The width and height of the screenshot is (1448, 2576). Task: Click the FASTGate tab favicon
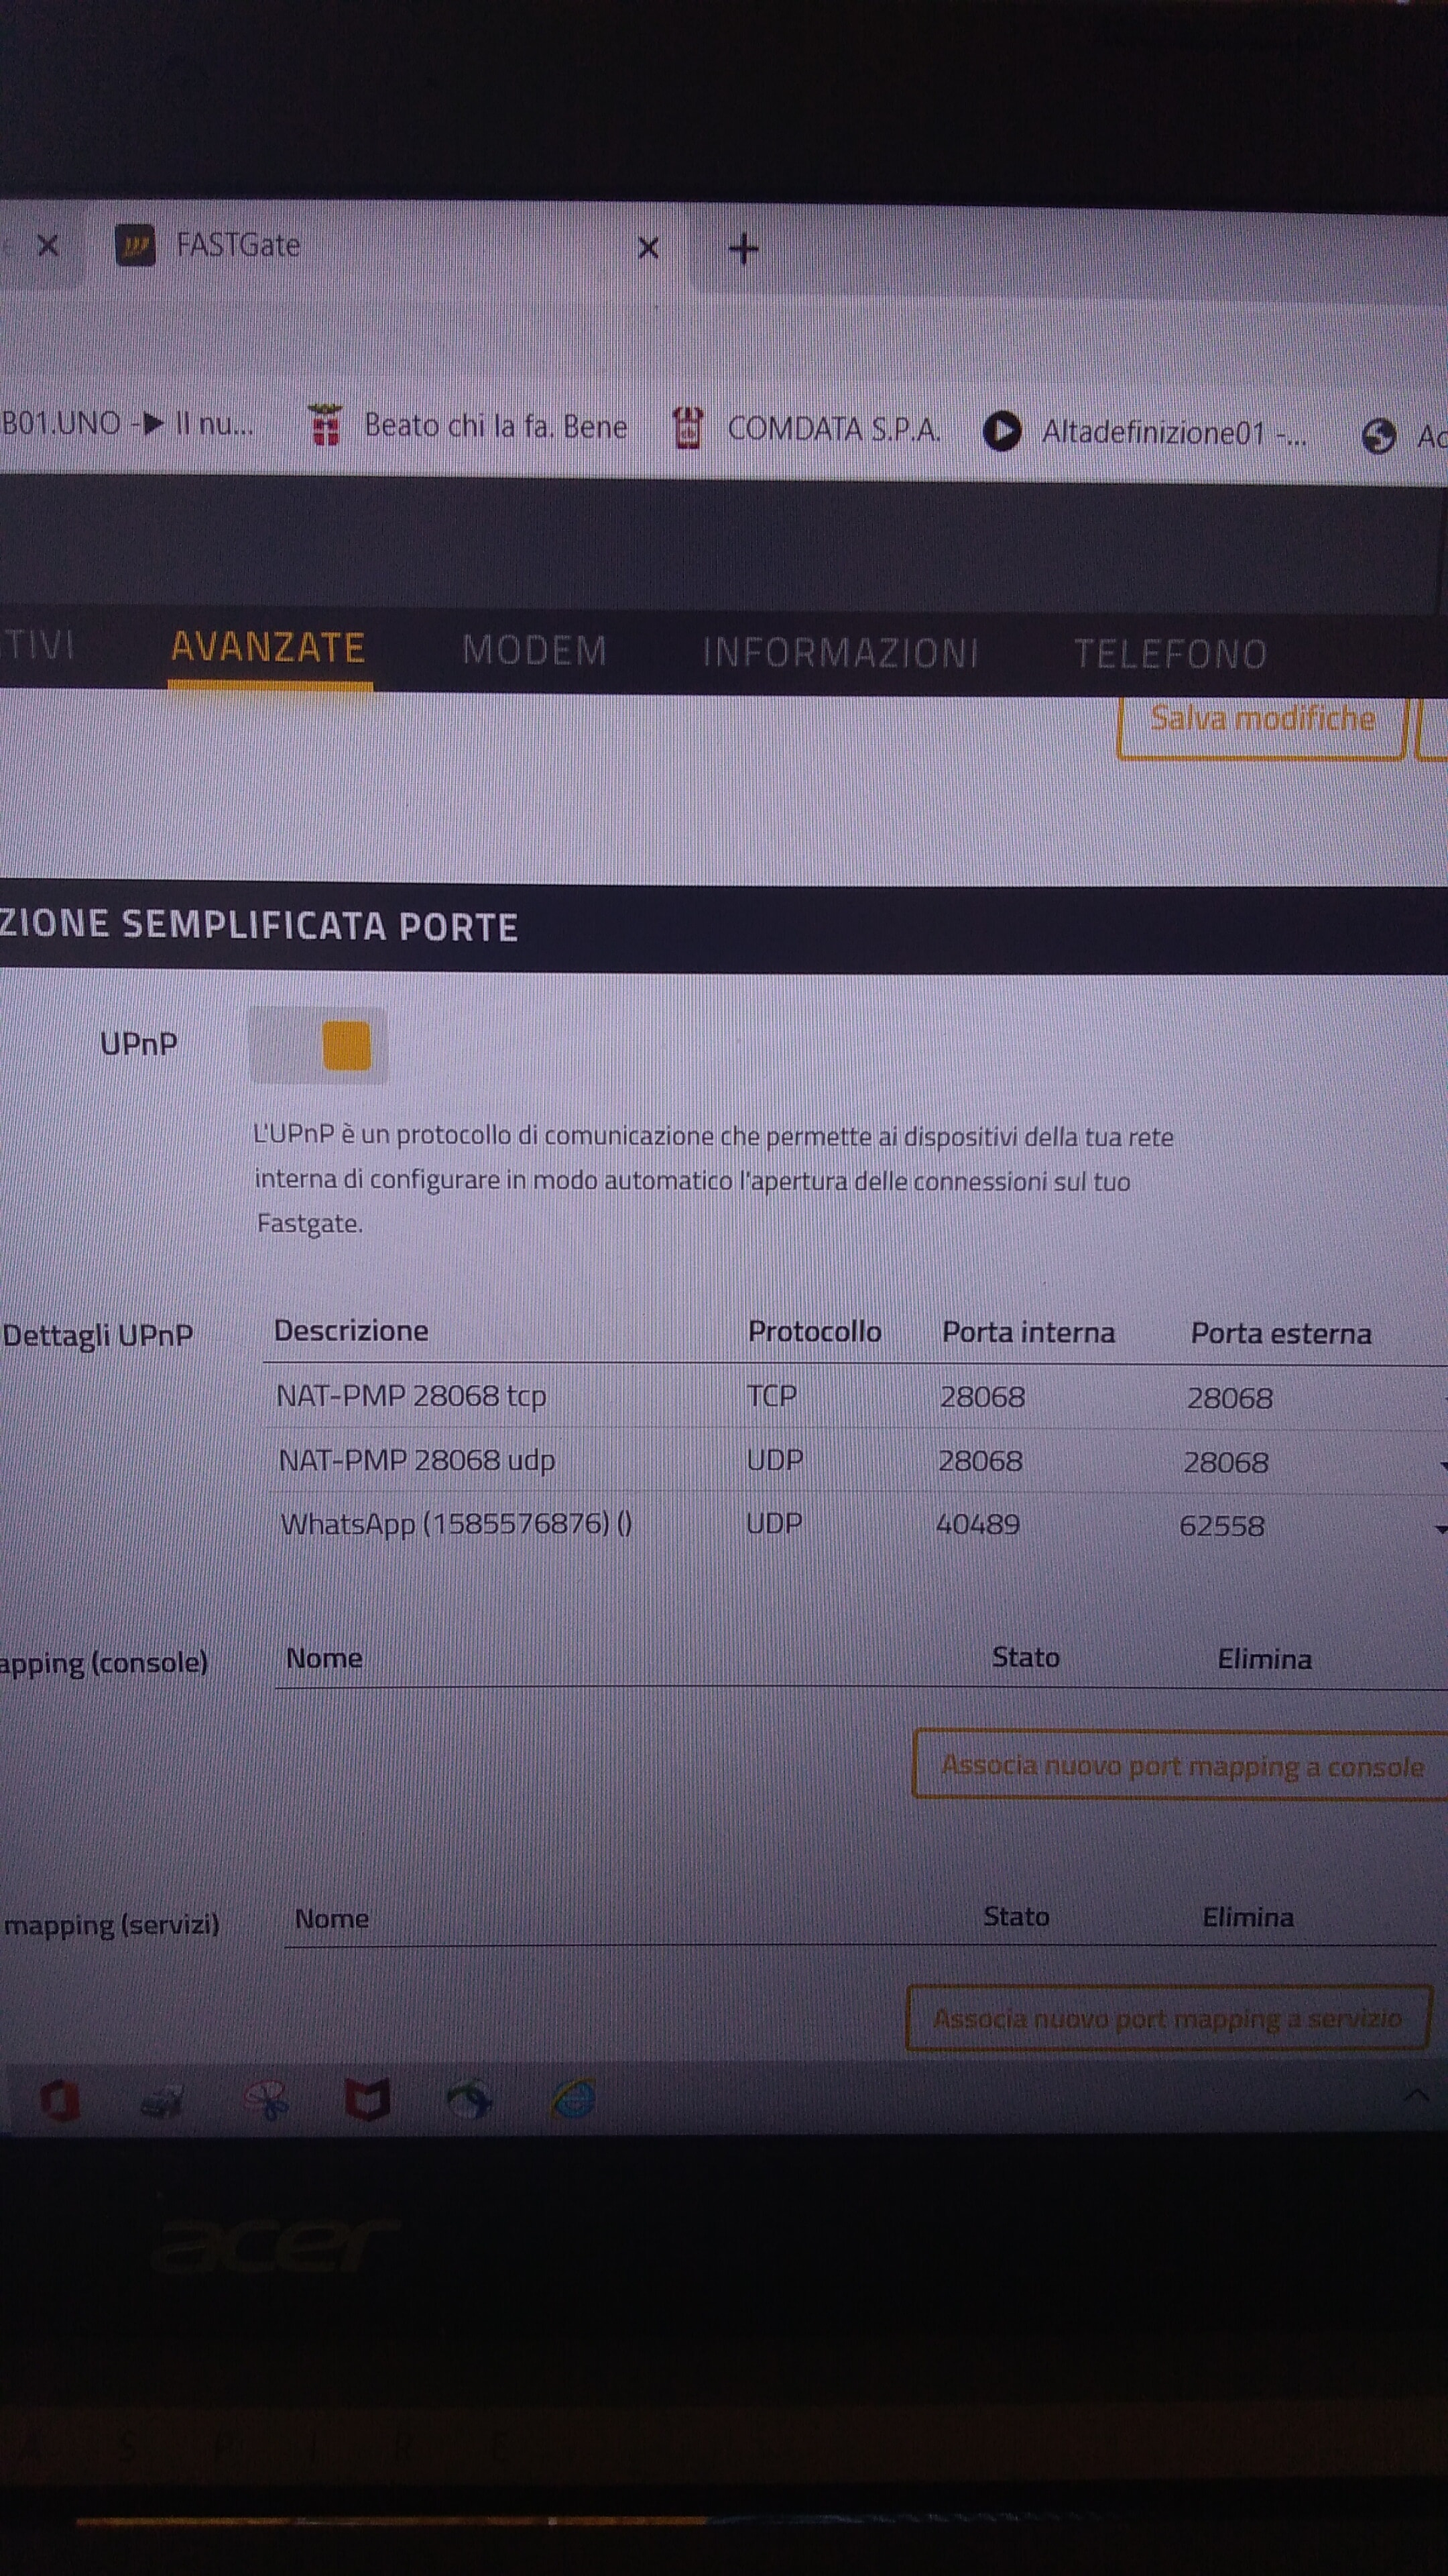136,245
